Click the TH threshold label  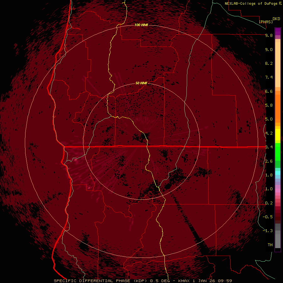270,245
